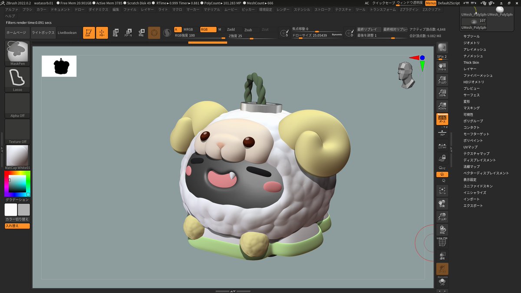Pick a color in the color picker square
The width and height of the screenshot is (521, 293).
(17, 184)
